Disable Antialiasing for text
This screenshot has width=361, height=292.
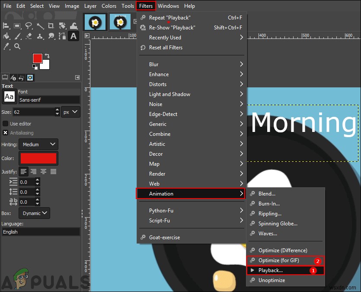pyautogui.click(x=4, y=133)
